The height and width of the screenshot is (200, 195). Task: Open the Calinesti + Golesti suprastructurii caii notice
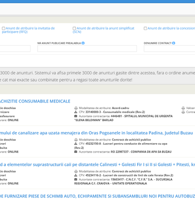(97, 165)
